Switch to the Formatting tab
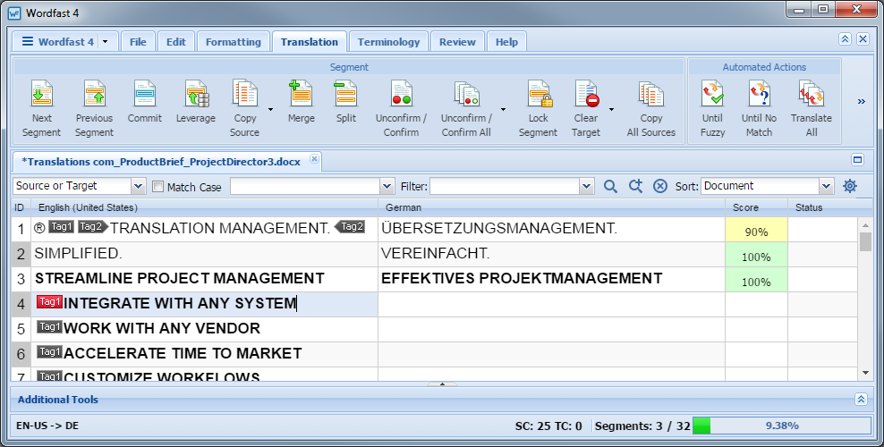Image resolution: width=884 pixels, height=447 pixels. 233,42
